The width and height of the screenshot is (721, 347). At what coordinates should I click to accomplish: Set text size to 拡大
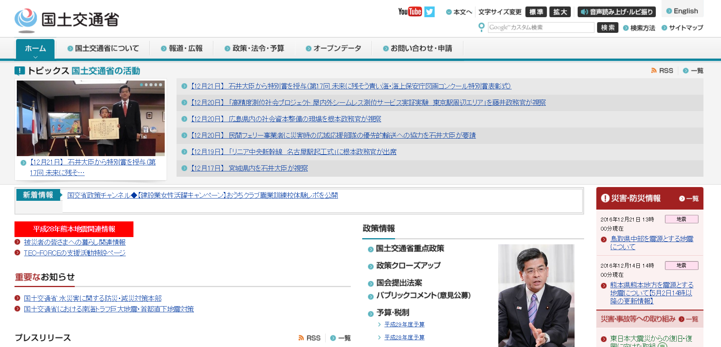[560, 12]
